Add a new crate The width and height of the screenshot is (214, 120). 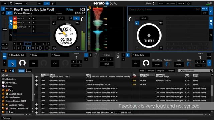pos(4,71)
